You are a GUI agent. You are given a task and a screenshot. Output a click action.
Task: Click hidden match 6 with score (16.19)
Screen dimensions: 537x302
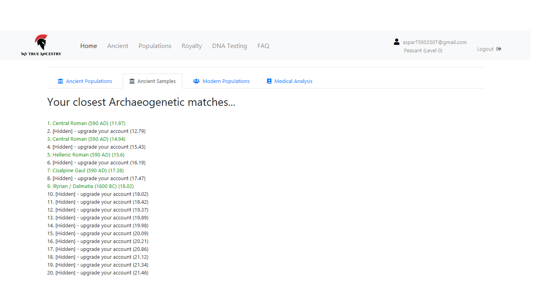pyautogui.click(x=96, y=162)
